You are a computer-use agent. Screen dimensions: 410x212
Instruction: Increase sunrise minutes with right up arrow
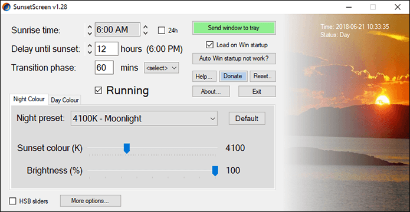click(146, 27)
